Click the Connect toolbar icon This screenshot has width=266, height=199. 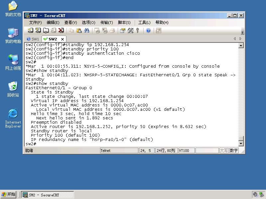pyautogui.click(x=30, y=31)
